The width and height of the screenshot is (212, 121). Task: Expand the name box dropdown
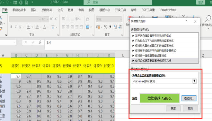(x=14, y=42)
